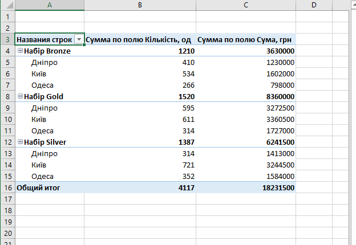Click the Сумма по полю Сума, грн header
Viewport: 356px width, 245px height.
coord(246,39)
